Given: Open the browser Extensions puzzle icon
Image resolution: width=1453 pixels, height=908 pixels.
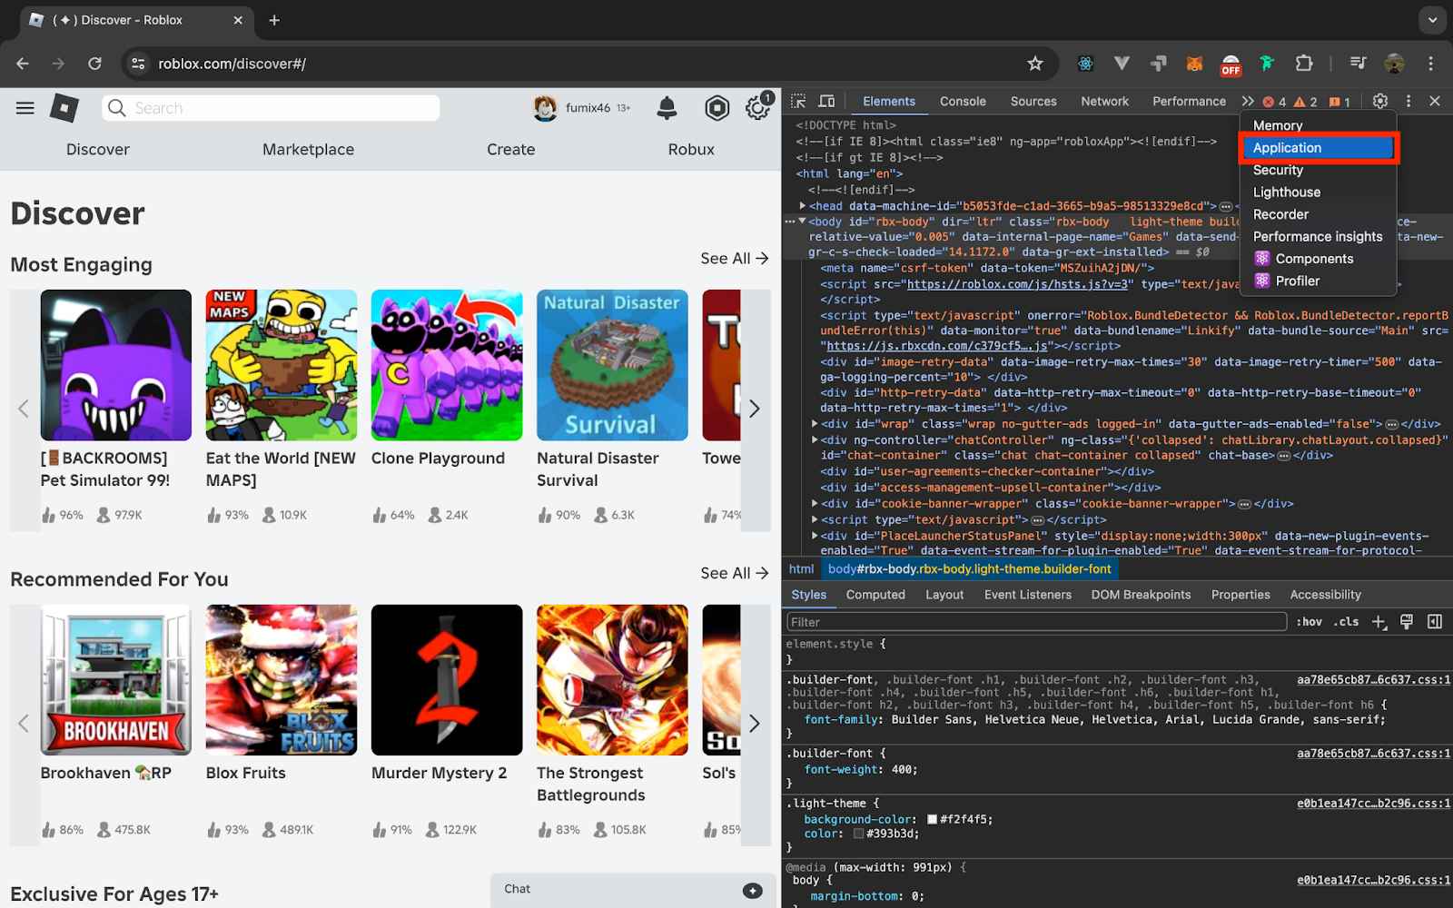Looking at the screenshot, I should click(x=1304, y=64).
